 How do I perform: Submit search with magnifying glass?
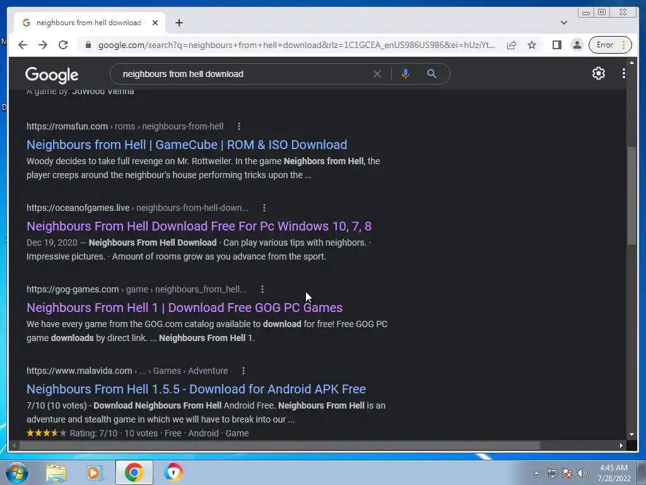click(432, 74)
